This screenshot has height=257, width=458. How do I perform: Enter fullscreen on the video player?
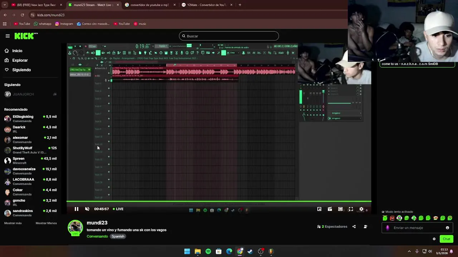point(351,209)
